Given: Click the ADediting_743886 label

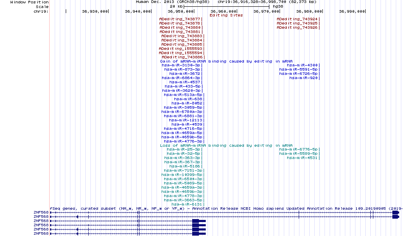Looking at the screenshot, I should click(x=182, y=57).
